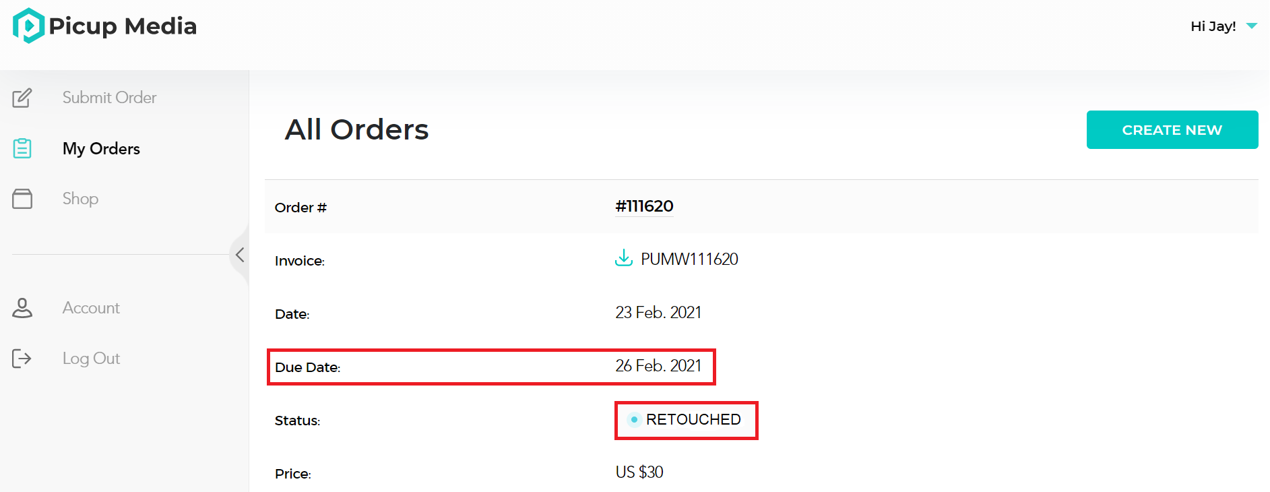Click the RETOUCHED status dot indicator
This screenshot has height=492, width=1270.
634,419
